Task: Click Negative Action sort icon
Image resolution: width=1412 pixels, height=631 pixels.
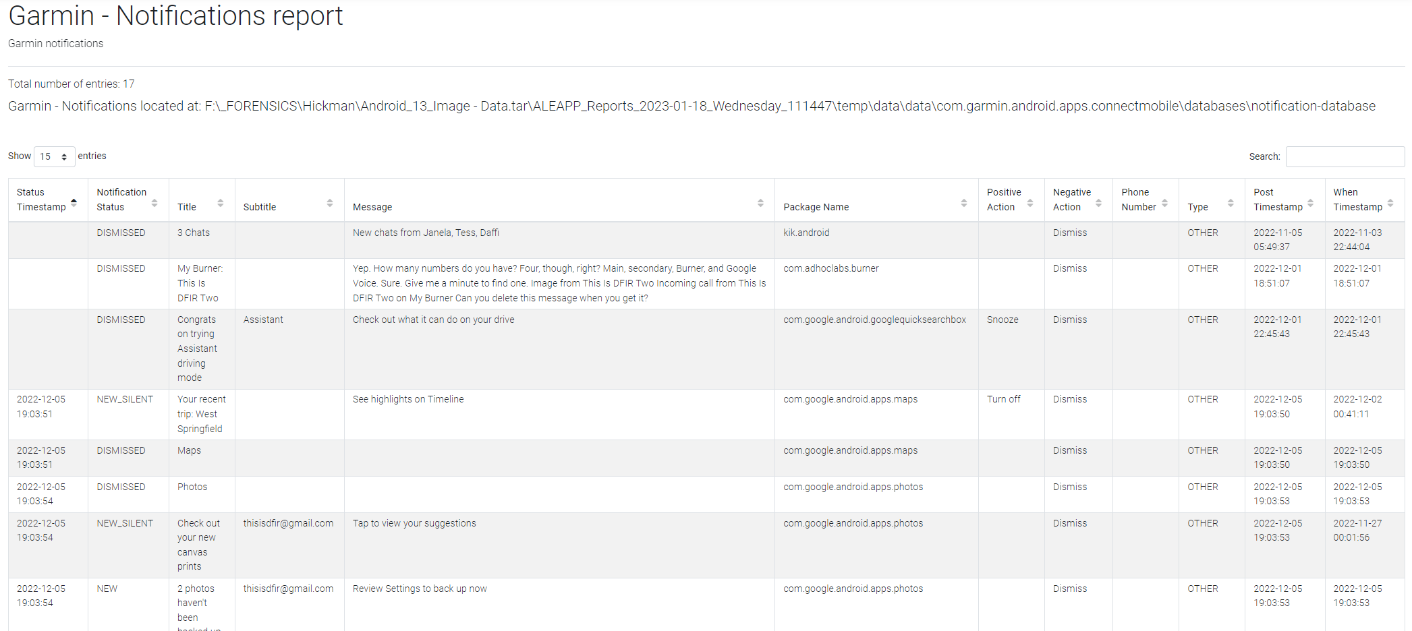Action: [x=1098, y=203]
